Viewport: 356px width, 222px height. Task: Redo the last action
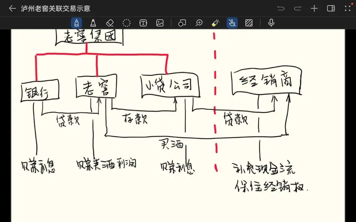pyautogui.click(x=297, y=9)
